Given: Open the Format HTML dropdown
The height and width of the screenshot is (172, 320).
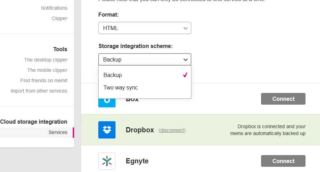Looking at the screenshot, I should pos(144,28).
